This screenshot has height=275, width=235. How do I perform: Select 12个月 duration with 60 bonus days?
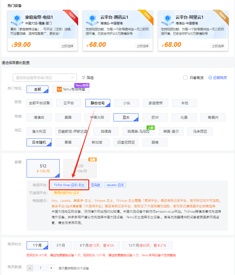147,245
